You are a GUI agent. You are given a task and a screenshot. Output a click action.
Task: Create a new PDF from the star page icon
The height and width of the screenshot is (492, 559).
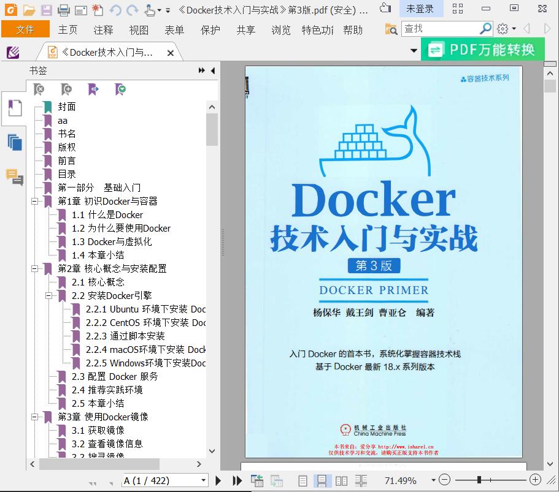98,10
